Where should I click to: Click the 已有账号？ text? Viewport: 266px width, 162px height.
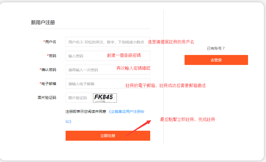click(216, 48)
